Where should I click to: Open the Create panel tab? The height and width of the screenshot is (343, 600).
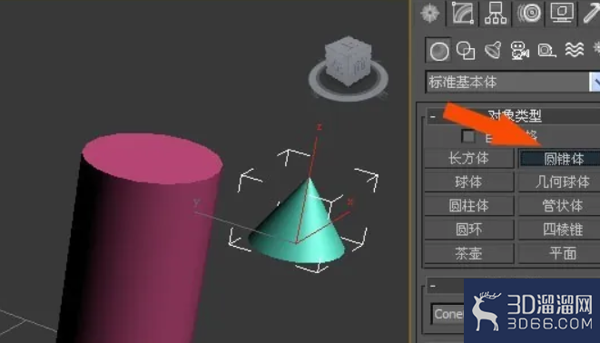pos(429,14)
